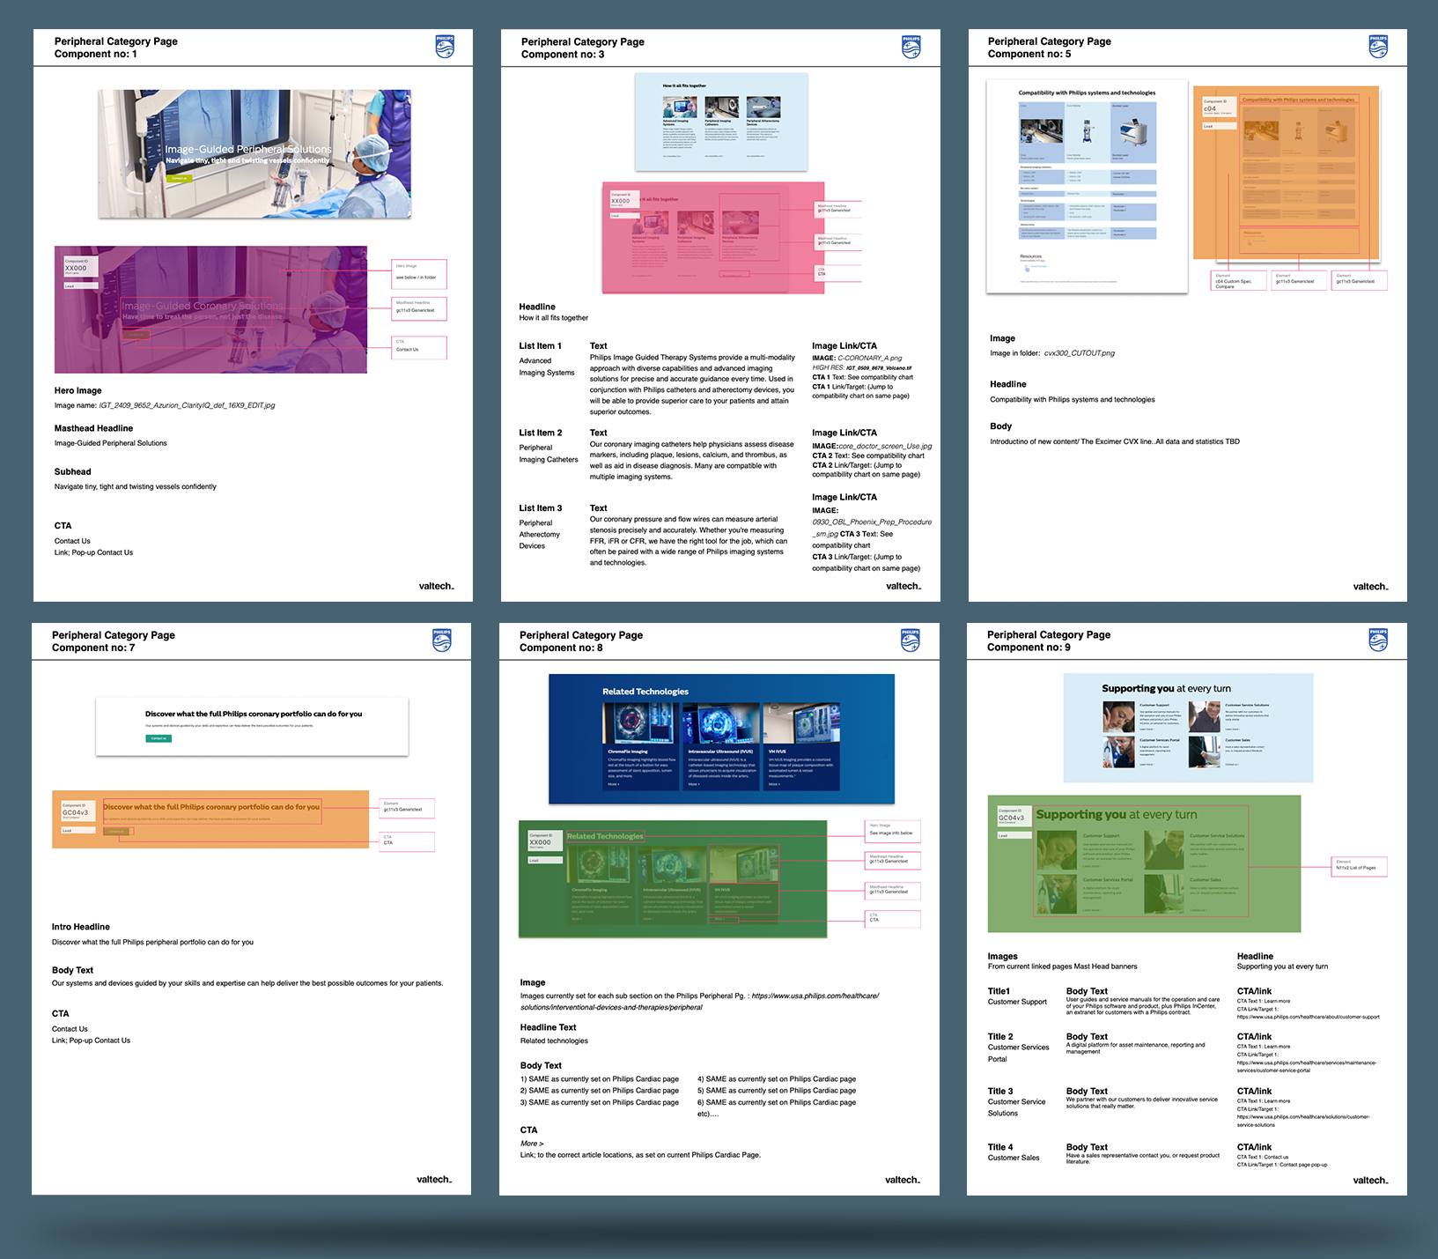Click the valtech logo on Component no: 1 page
Viewport: 1438px width, 1259px height.
click(436, 586)
